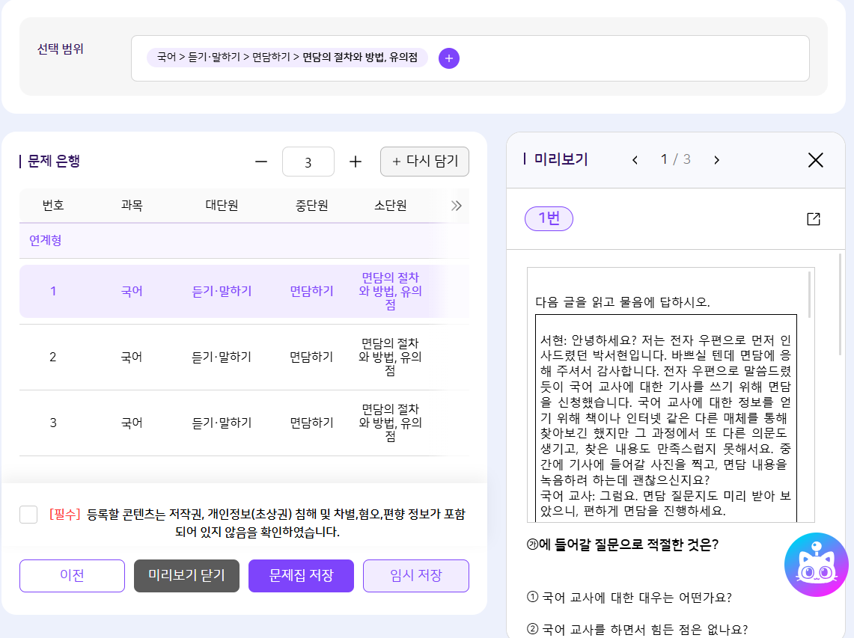This screenshot has height=638, width=854.
Task: Open question 1번 in new window icon
Action: tap(814, 219)
